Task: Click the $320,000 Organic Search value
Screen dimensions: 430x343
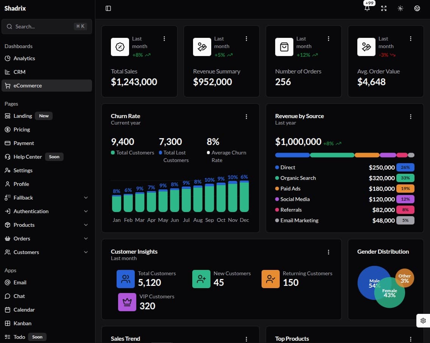Action: 382,178
